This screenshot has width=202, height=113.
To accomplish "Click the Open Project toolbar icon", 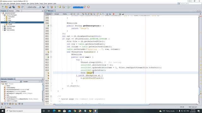I will [10, 7].
